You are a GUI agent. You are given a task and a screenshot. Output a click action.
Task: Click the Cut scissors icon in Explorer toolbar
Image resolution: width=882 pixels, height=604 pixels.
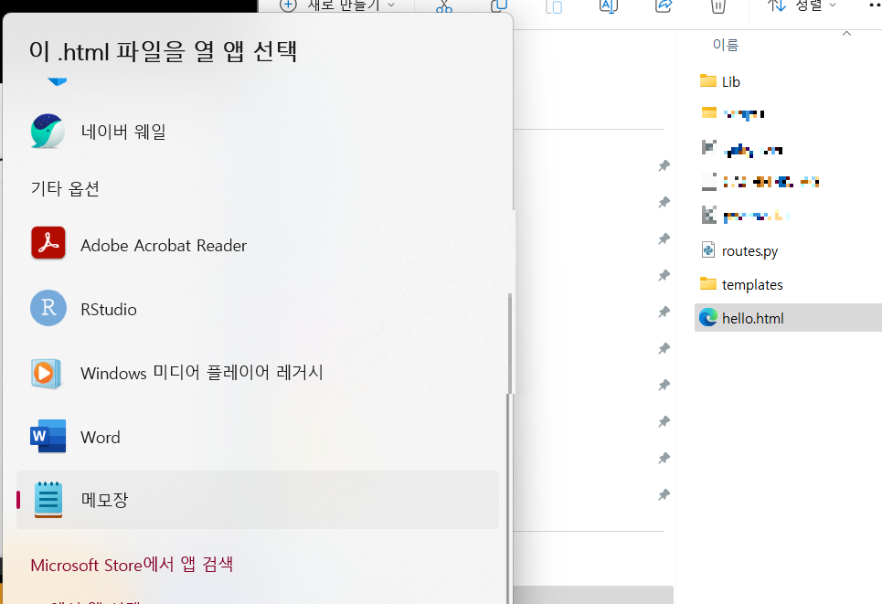444,6
